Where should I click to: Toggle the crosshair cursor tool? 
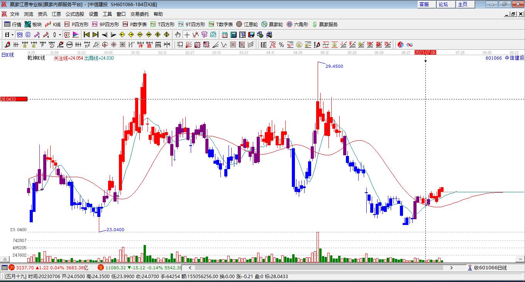[x=187, y=35]
